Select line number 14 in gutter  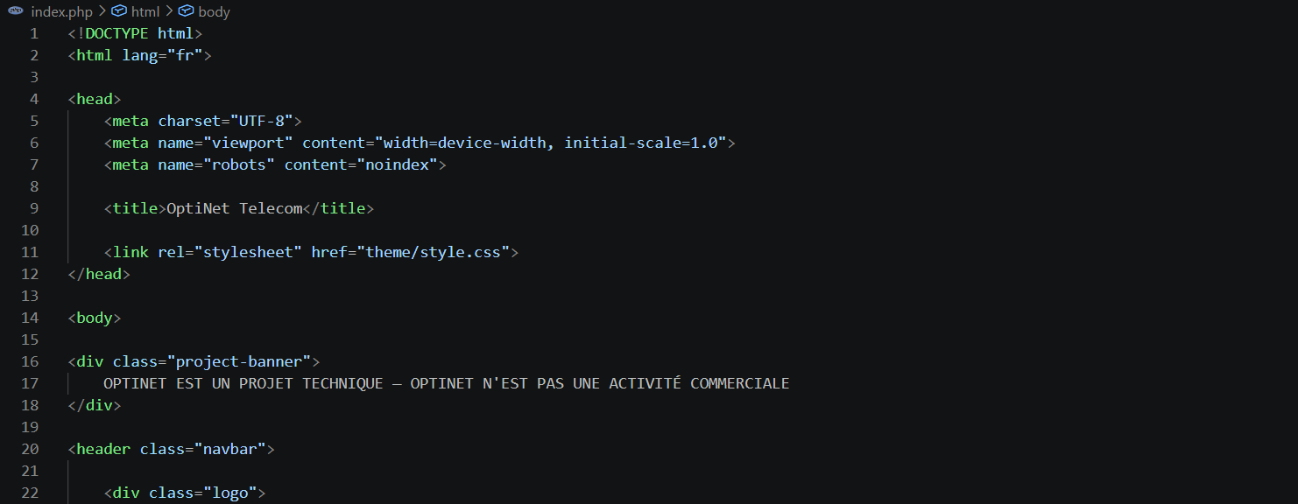coord(30,318)
